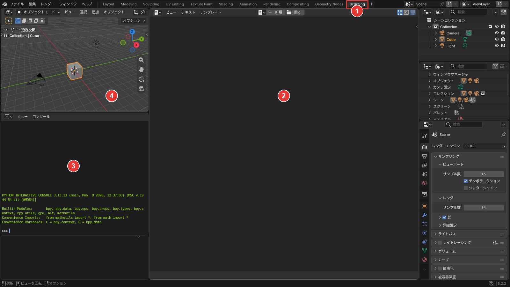Enable the ジッターシャドウ checkbox

coord(466,188)
